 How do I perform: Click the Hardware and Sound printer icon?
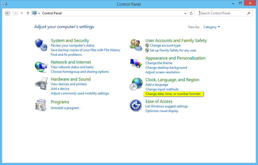click(x=41, y=84)
